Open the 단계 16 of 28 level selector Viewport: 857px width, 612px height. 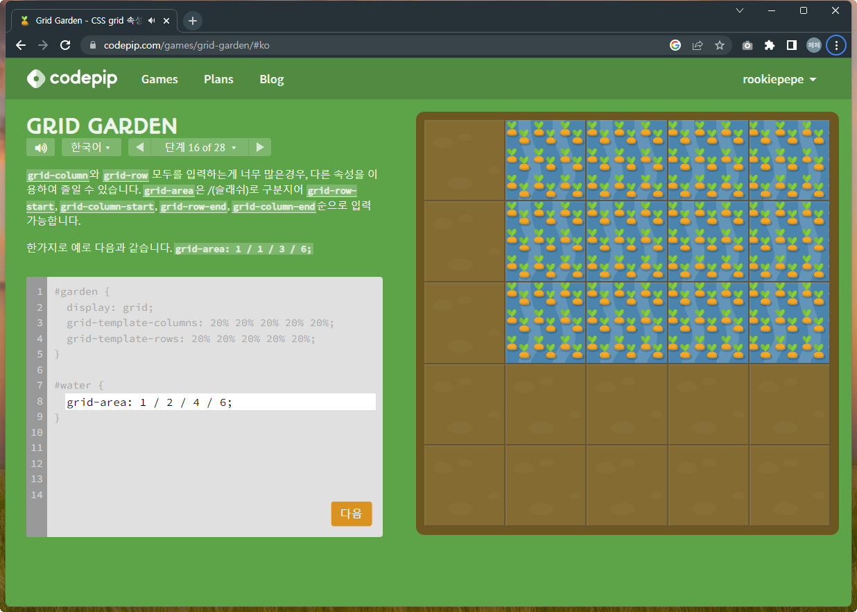pos(200,147)
